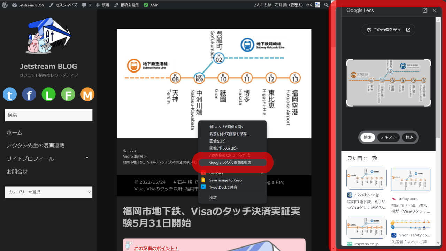Image resolution: width=446 pixels, height=251 pixels.
Task: Select 名前を付けて画像を保存 menu entry
Action: (229, 134)
